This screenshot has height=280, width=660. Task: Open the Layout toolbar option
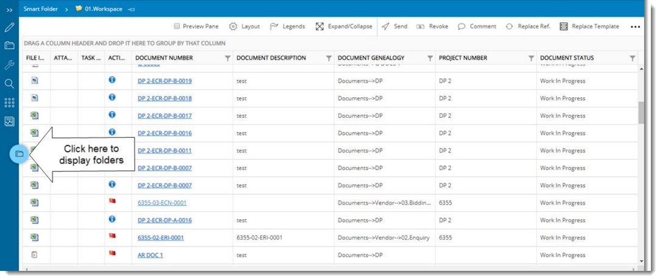tap(244, 27)
